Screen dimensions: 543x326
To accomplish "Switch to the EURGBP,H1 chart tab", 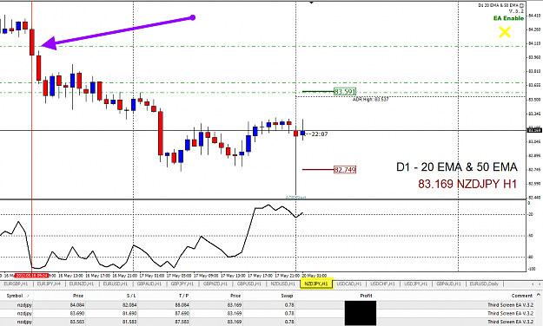I will tap(16, 284).
